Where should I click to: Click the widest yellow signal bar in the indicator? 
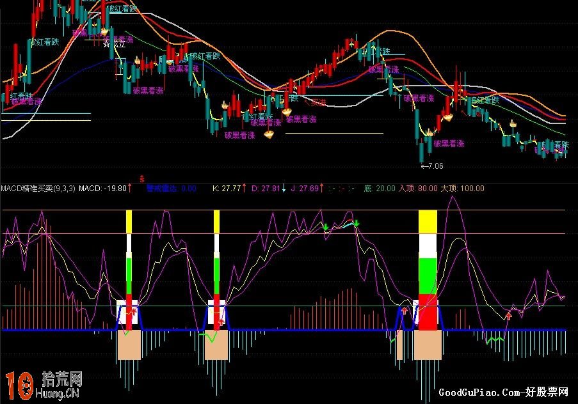[428, 222]
